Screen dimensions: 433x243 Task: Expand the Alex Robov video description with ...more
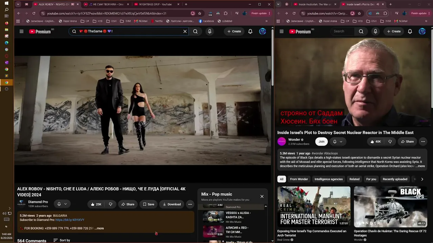pyautogui.click(x=99, y=228)
